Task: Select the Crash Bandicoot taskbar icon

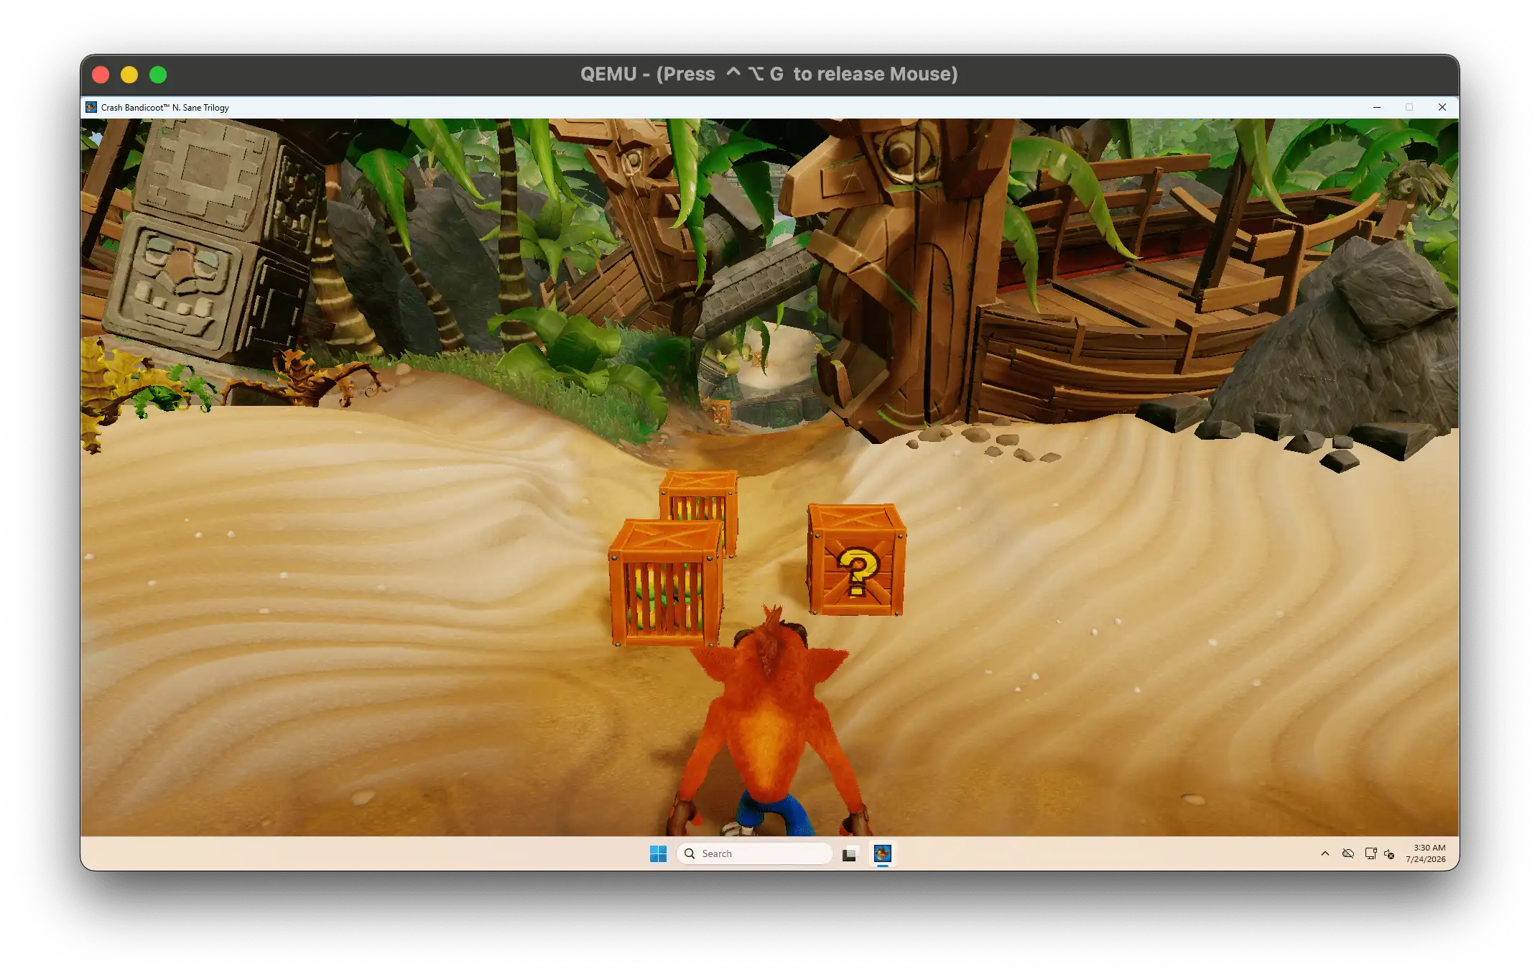Action: point(883,853)
